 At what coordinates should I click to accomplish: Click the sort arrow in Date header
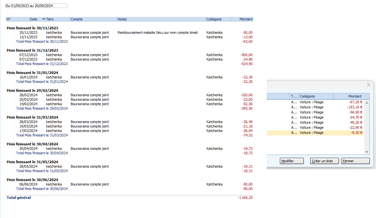pyautogui.click(x=43, y=19)
